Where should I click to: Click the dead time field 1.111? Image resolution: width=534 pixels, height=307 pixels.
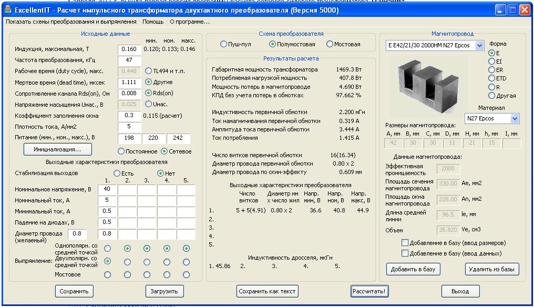(x=129, y=82)
